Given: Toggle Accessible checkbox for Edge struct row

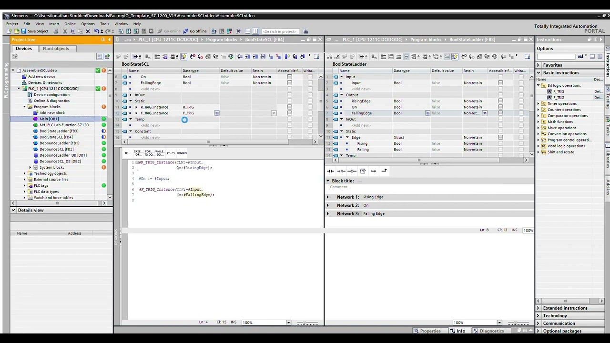Looking at the screenshot, I should click(500, 137).
